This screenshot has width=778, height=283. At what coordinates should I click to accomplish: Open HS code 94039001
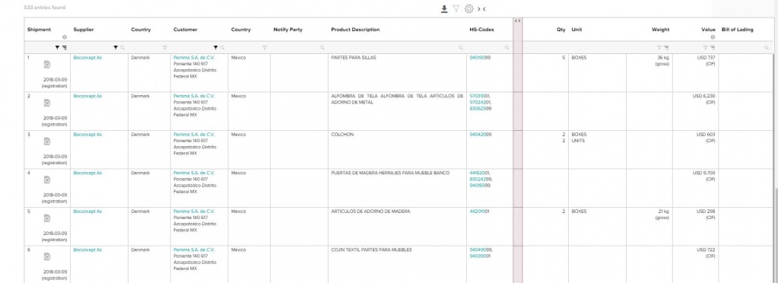pos(480,256)
